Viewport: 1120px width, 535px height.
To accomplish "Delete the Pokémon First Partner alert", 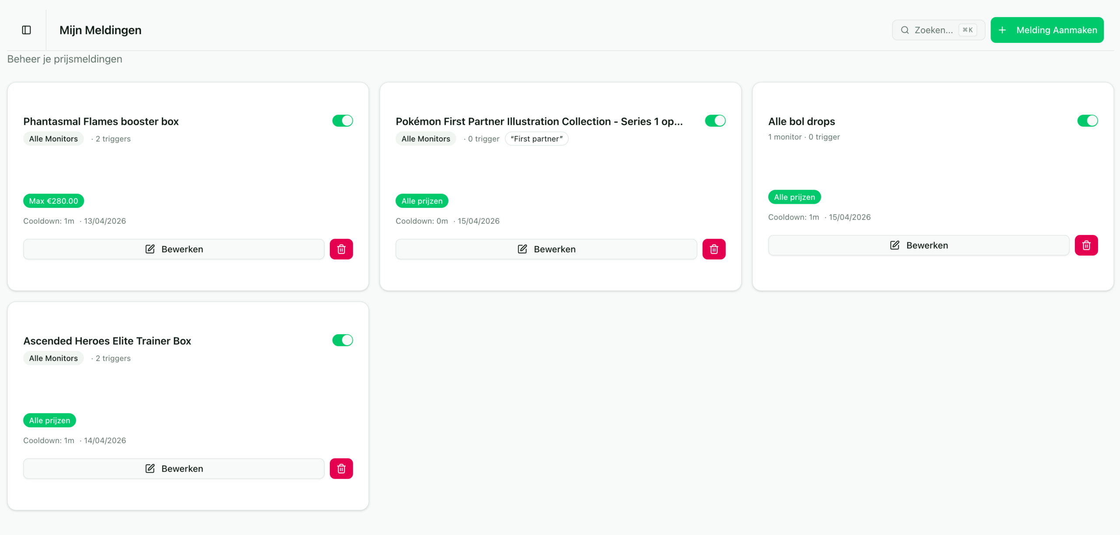I will [x=714, y=249].
